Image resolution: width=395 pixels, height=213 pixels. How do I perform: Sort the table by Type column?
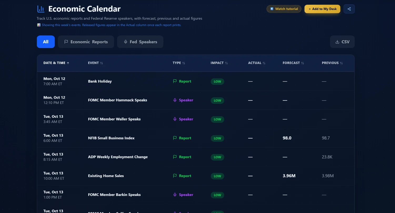[x=179, y=63]
